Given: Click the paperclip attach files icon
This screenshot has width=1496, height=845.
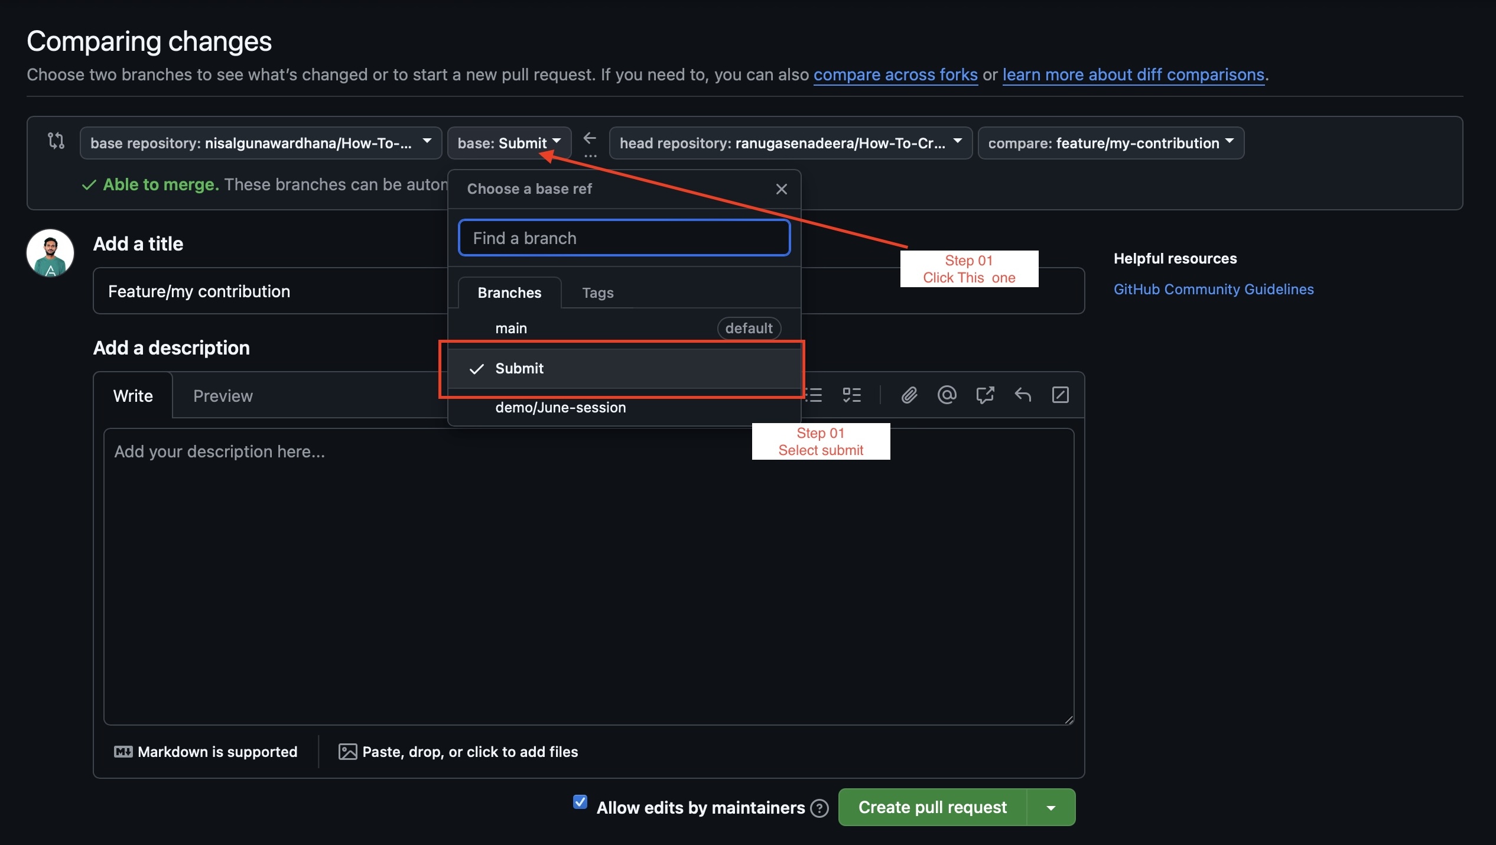Looking at the screenshot, I should point(909,395).
